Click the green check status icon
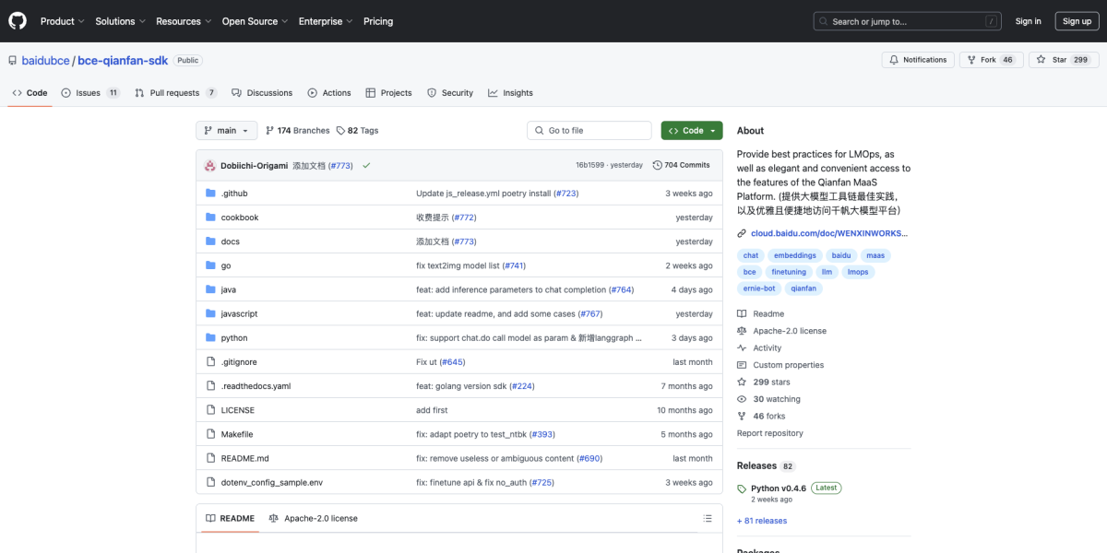1107x553 pixels. 366,165
